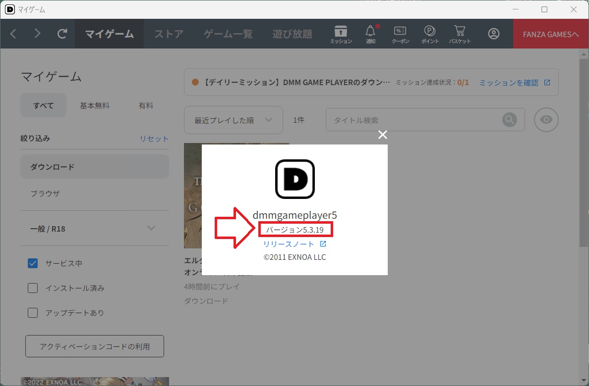
Task: Go forward with the right arrow icon
Action: (37, 34)
